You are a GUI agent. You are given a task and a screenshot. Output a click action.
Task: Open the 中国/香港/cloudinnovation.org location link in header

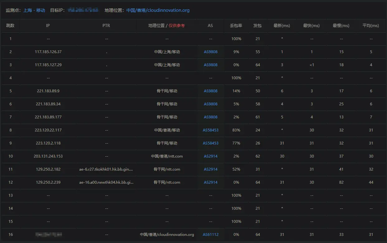(x=158, y=10)
